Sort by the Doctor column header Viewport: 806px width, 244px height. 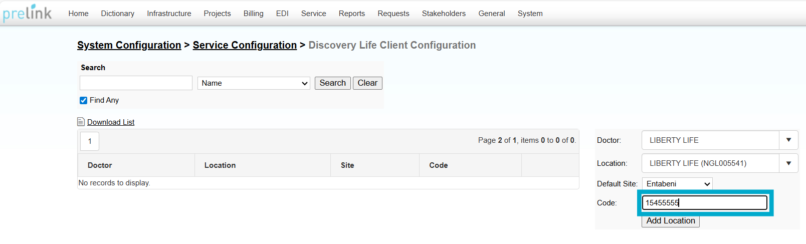pyautogui.click(x=100, y=165)
